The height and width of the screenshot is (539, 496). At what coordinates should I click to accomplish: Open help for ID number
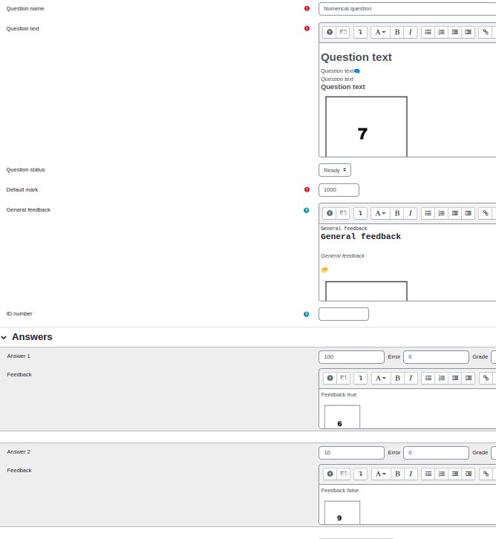coord(306,314)
